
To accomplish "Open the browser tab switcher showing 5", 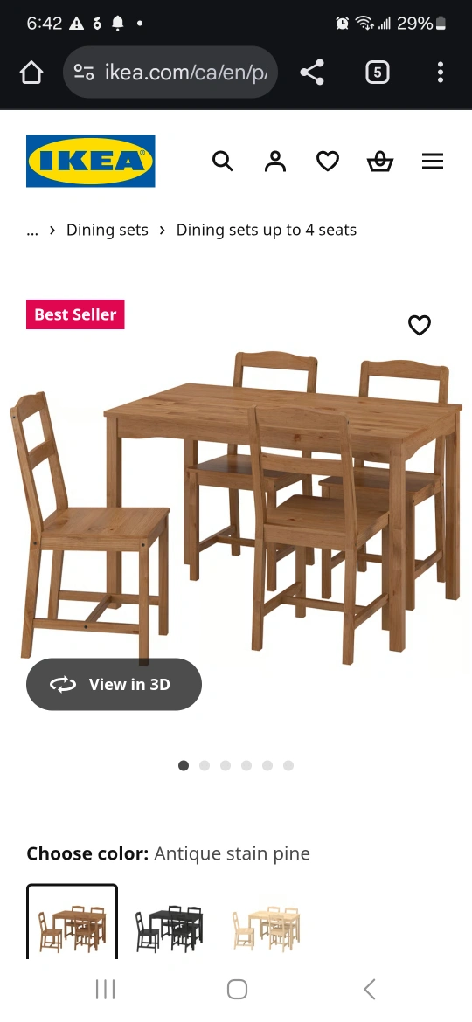I will point(377,73).
